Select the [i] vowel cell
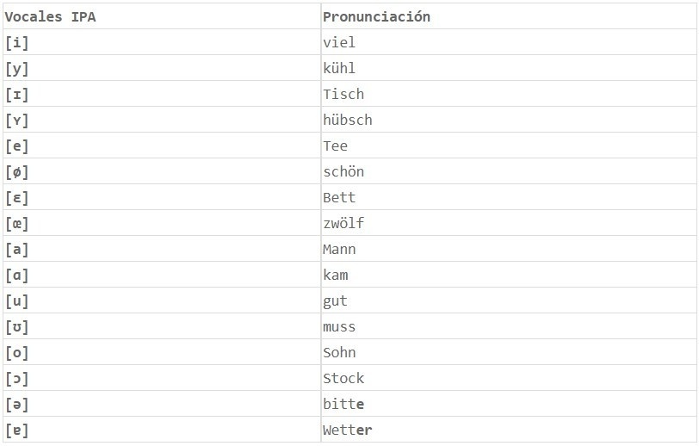 [x=17, y=42]
